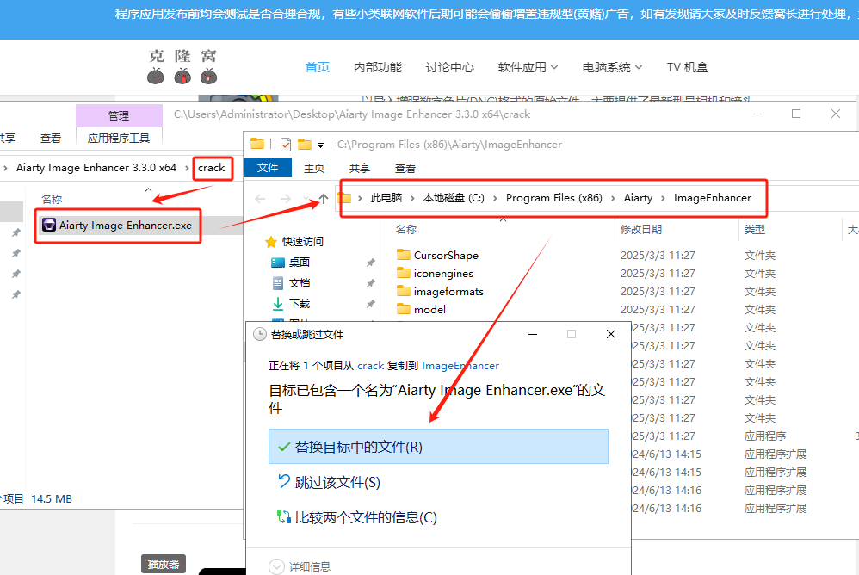Image resolution: width=859 pixels, height=575 pixels.
Task: Open the iconengines folder
Action: point(442,273)
